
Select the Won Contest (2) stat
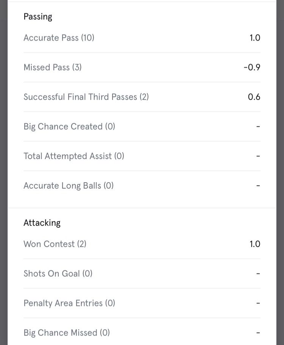click(55, 244)
